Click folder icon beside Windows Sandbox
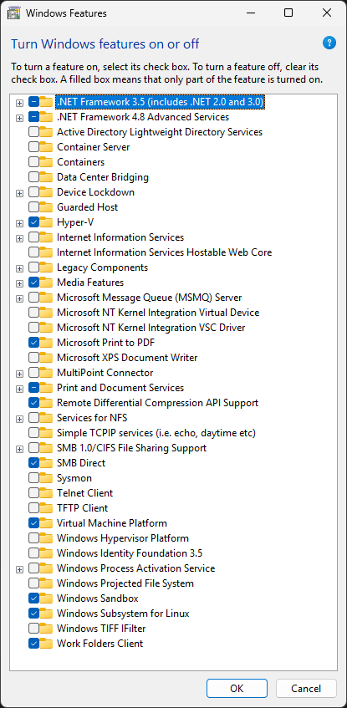The height and width of the screenshot is (708, 347). click(46, 598)
